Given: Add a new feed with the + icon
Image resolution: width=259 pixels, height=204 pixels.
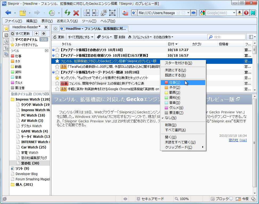Looking at the screenshot, I should click(36, 34).
